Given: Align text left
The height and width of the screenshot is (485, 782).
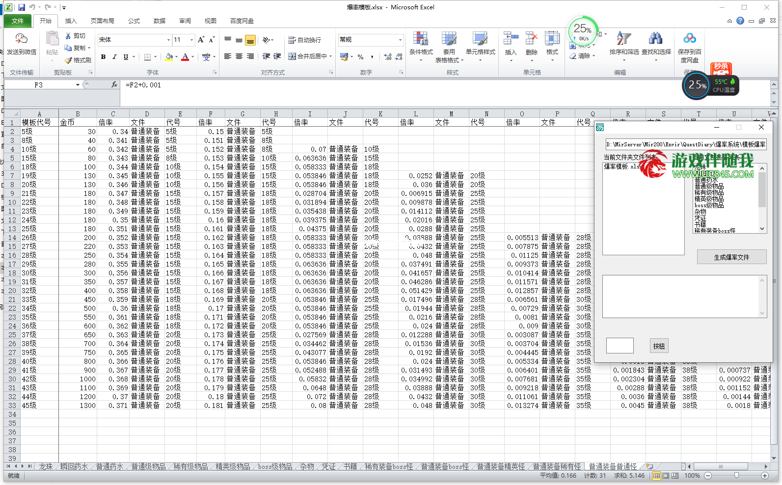Looking at the screenshot, I should (227, 56).
